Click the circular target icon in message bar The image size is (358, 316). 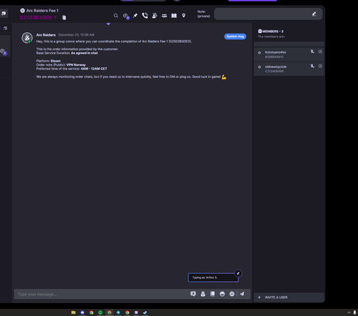click(x=232, y=294)
